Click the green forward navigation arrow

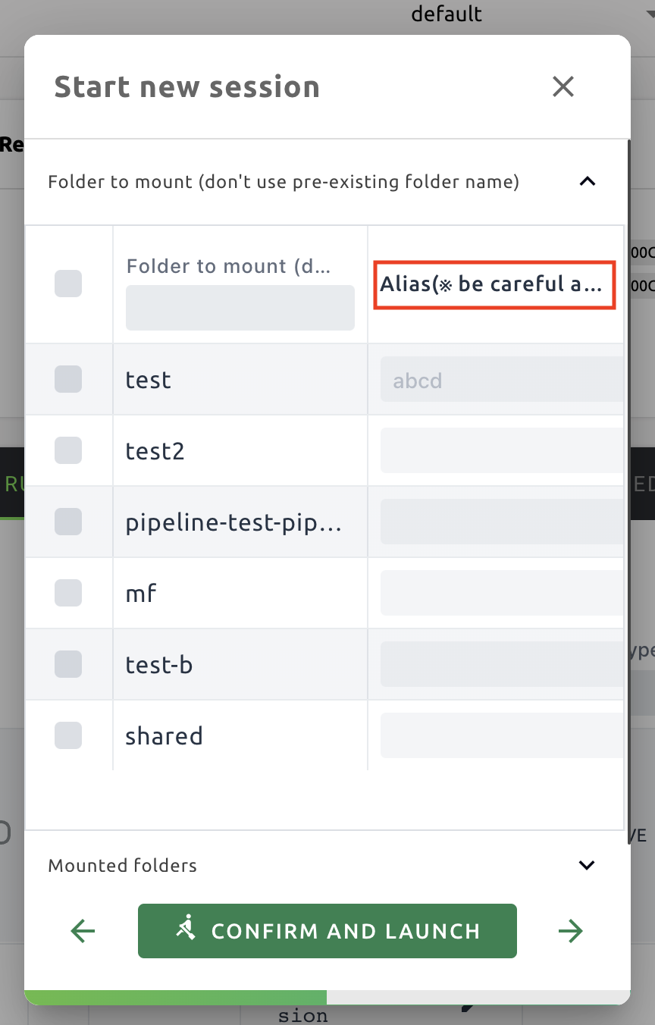tap(571, 931)
